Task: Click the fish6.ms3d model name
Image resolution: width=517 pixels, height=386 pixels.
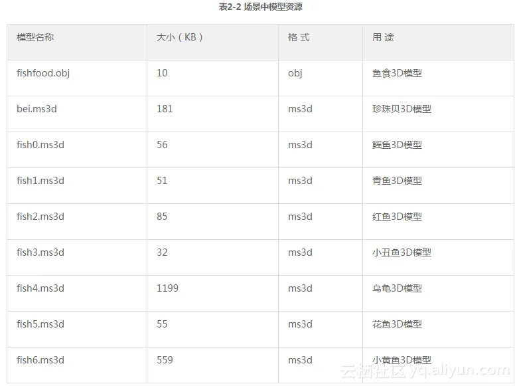Action: coord(40,360)
